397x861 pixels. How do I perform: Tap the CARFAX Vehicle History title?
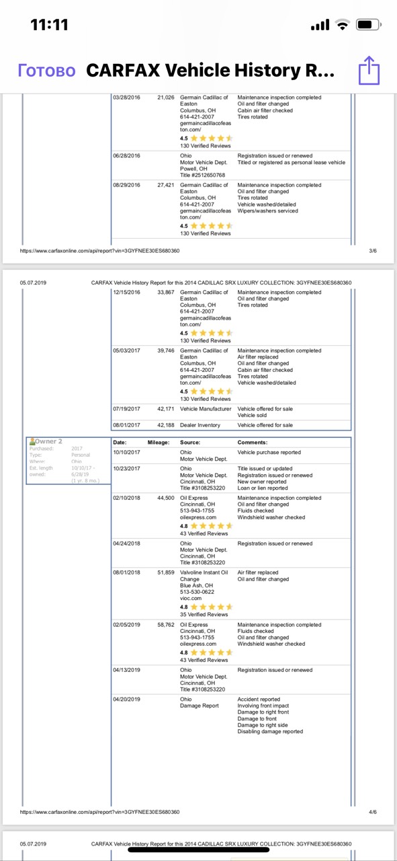pyautogui.click(x=210, y=71)
